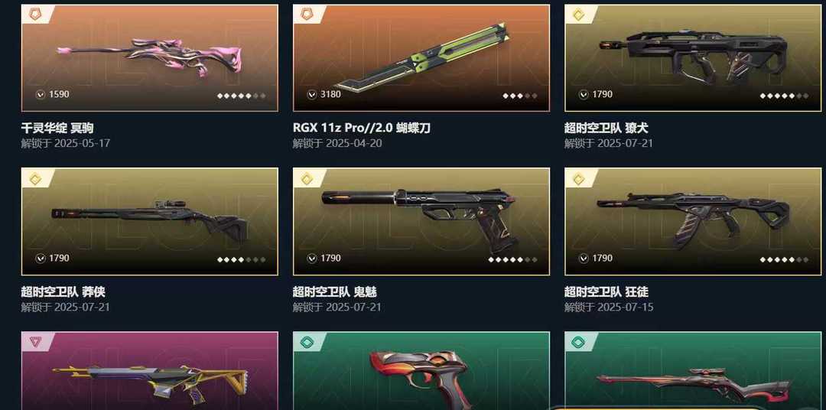This screenshot has width=826, height=410.
Task: Click the currency icon beside the 1590 price
Action: pos(40,95)
